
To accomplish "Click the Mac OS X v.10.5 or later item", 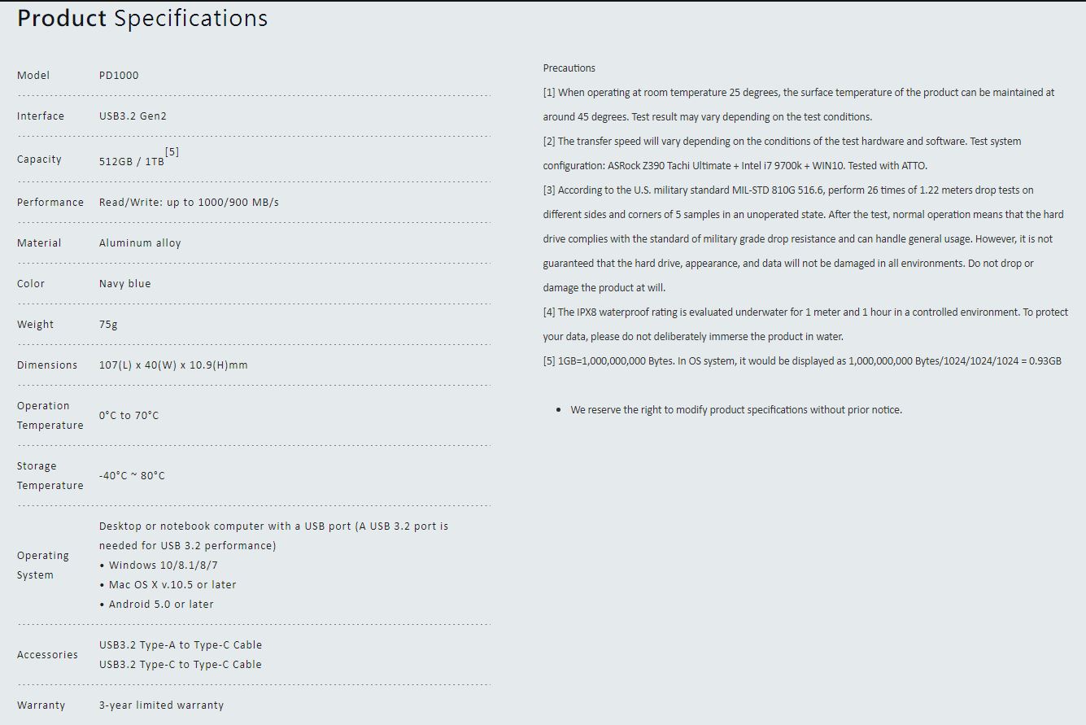I will click(168, 585).
